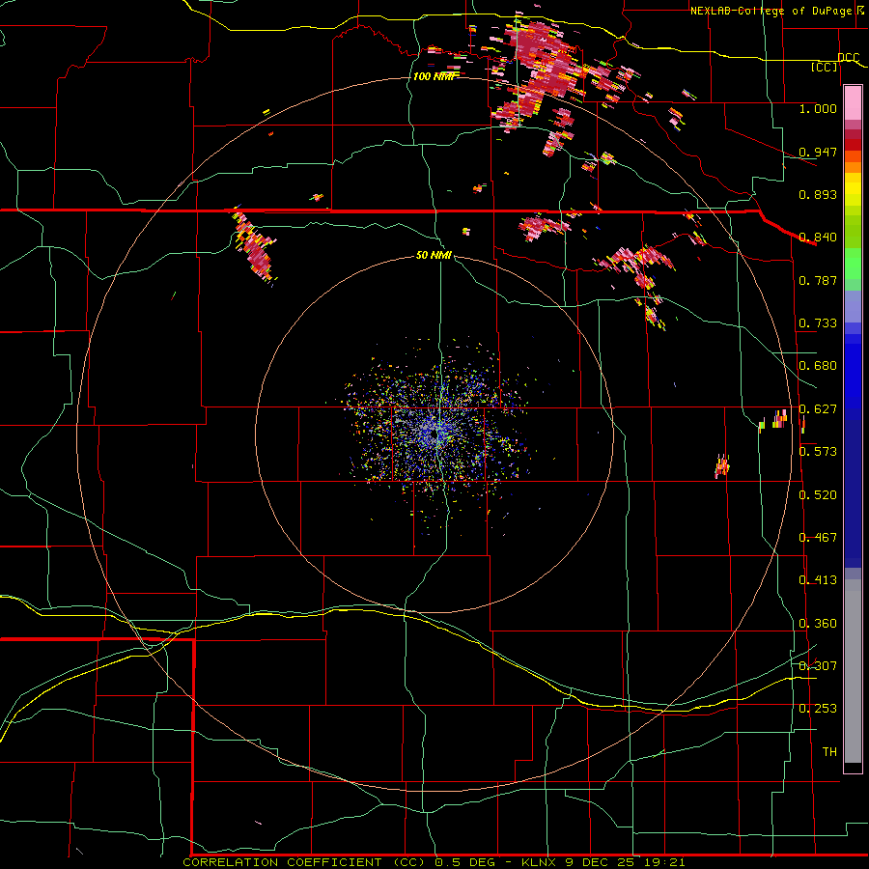Pick the gray lower segment of the color bar
Viewport: 869px width, 869px height.
click(853, 671)
